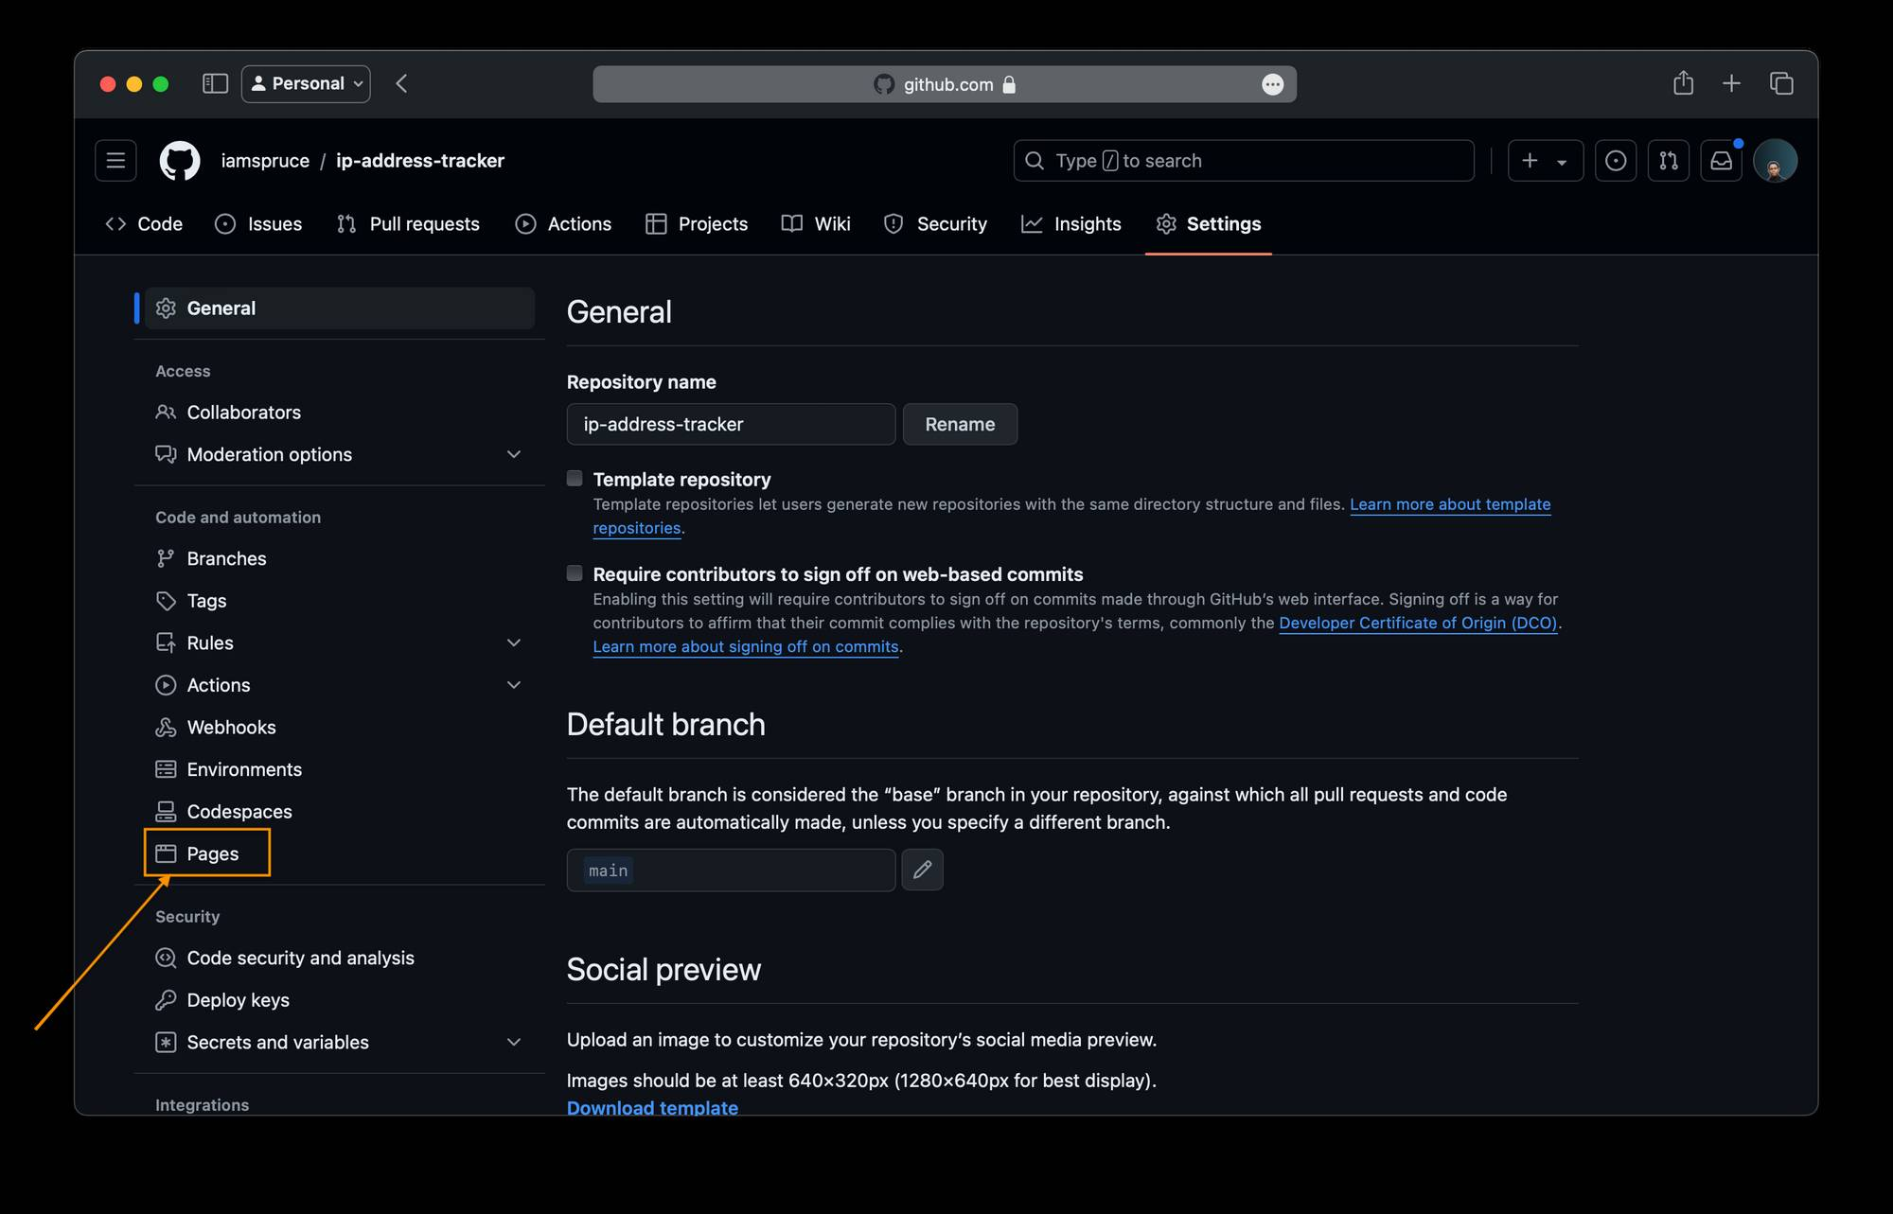1893x1214 pixels.
Task: Edit default branch with the pencil icon
Action: pos(923,870)
